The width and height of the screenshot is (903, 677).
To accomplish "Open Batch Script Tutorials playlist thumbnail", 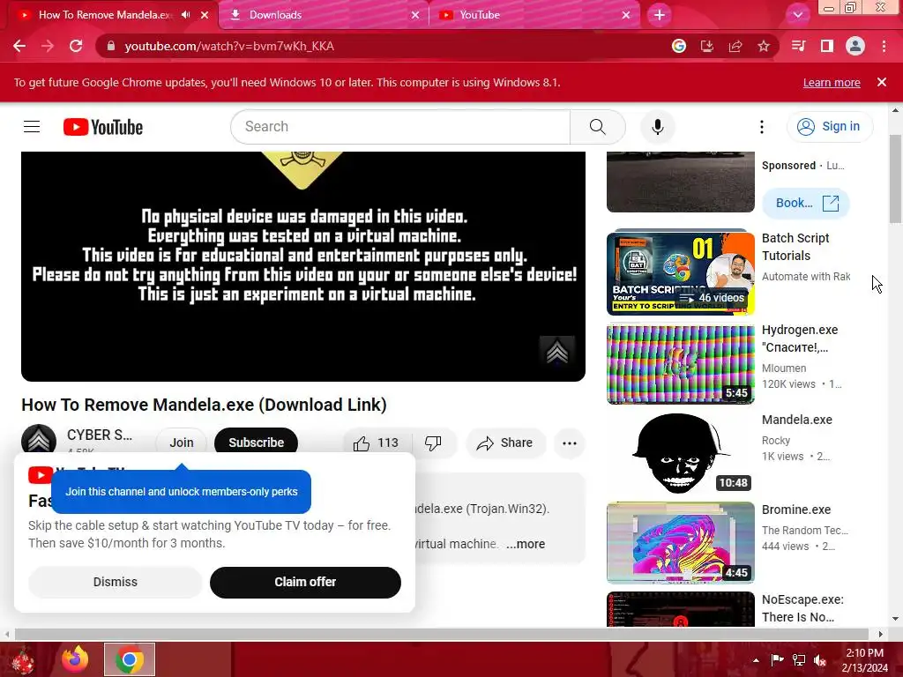I will point(680,273).
